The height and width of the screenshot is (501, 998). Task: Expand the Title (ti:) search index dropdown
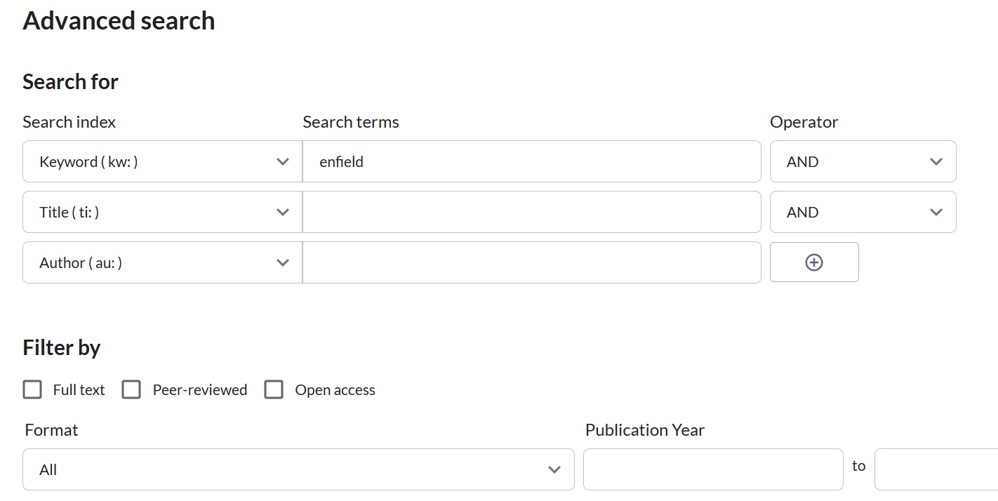(161, 213)
